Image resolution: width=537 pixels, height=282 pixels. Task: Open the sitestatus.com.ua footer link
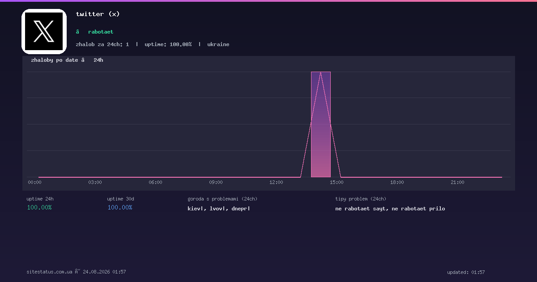(49, 272)
